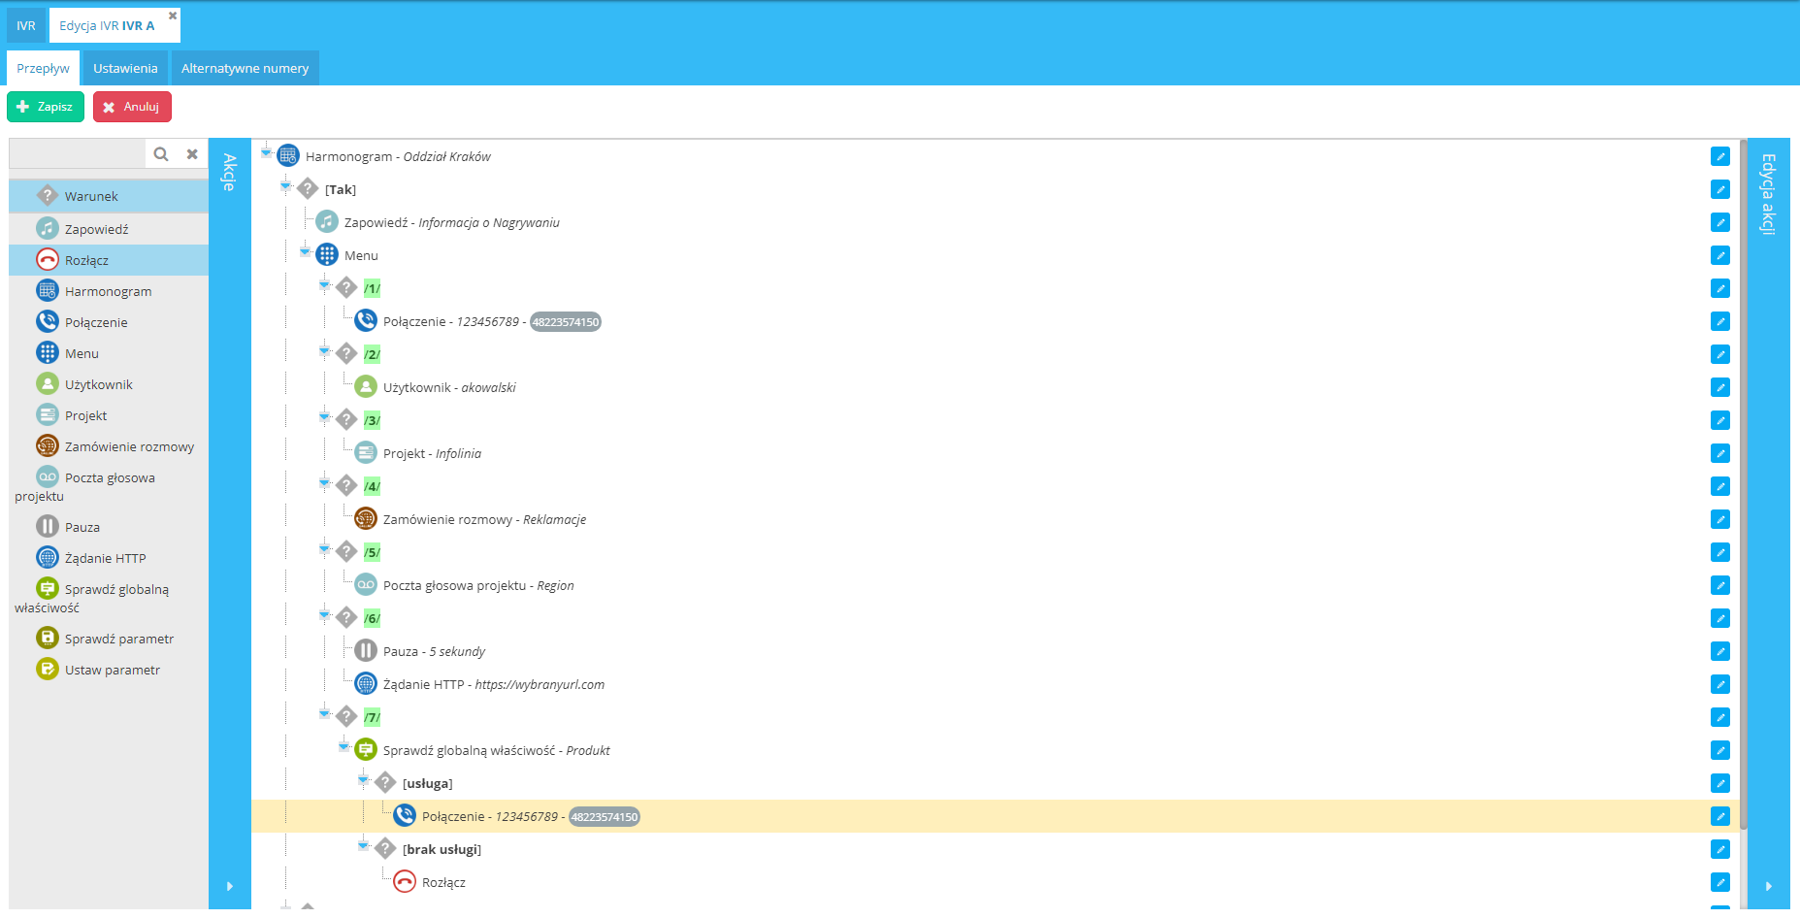Edit the Harmonogram Oddział Kraków node

(1720, 156)
